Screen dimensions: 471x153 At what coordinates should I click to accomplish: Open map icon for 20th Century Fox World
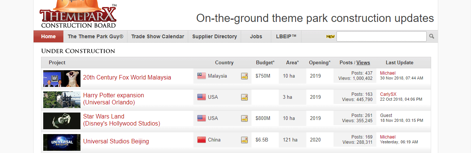pos(244,76)
